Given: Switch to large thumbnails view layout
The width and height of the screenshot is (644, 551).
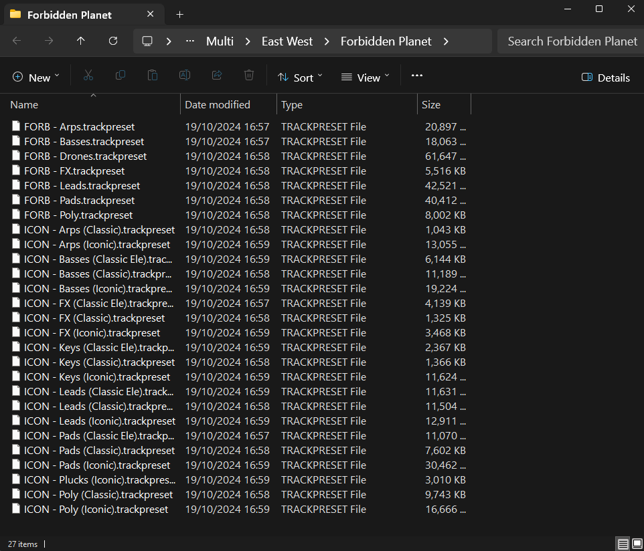Looking at the screenshot, I should (x=637, y=544).
